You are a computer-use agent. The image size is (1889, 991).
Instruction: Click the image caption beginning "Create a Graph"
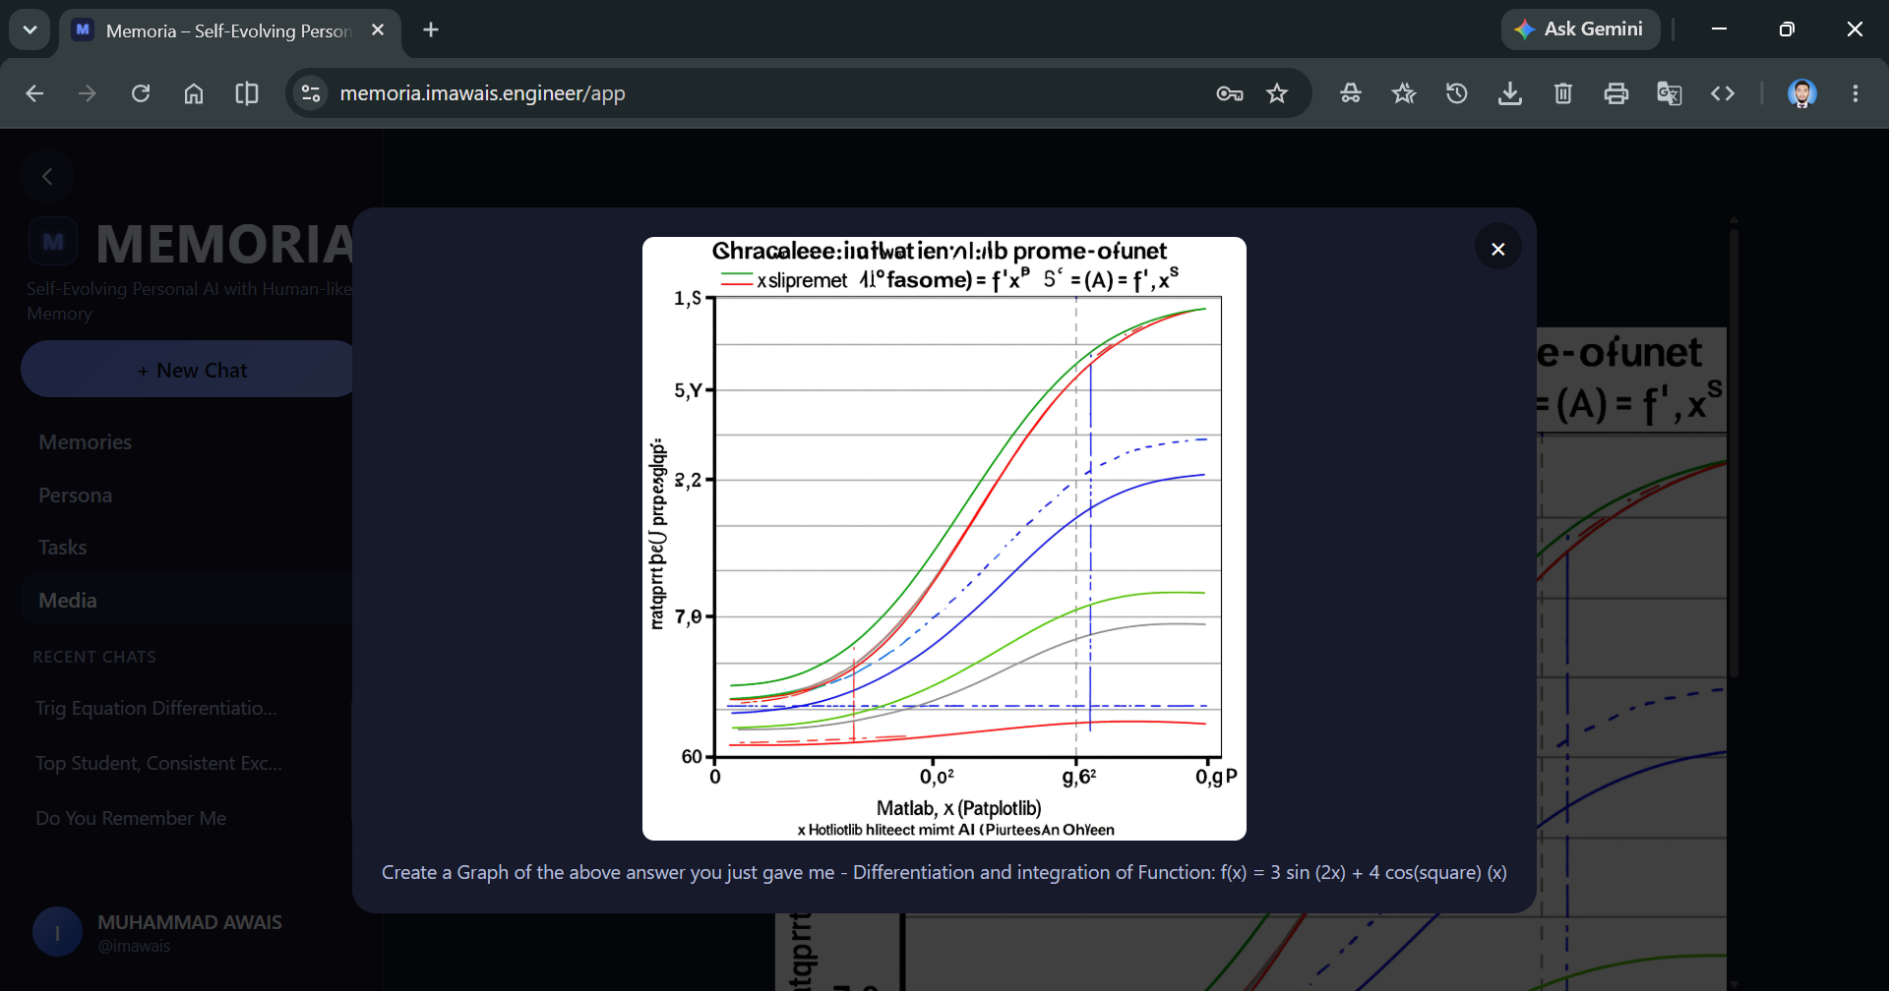(x=944, y=872)
